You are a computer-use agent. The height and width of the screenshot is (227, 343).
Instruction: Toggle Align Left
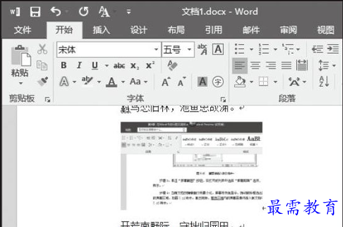[239, 65]
